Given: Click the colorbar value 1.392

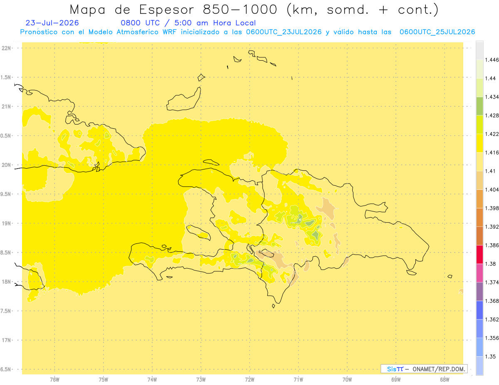Looking at the screenshot, I should 492,227.
